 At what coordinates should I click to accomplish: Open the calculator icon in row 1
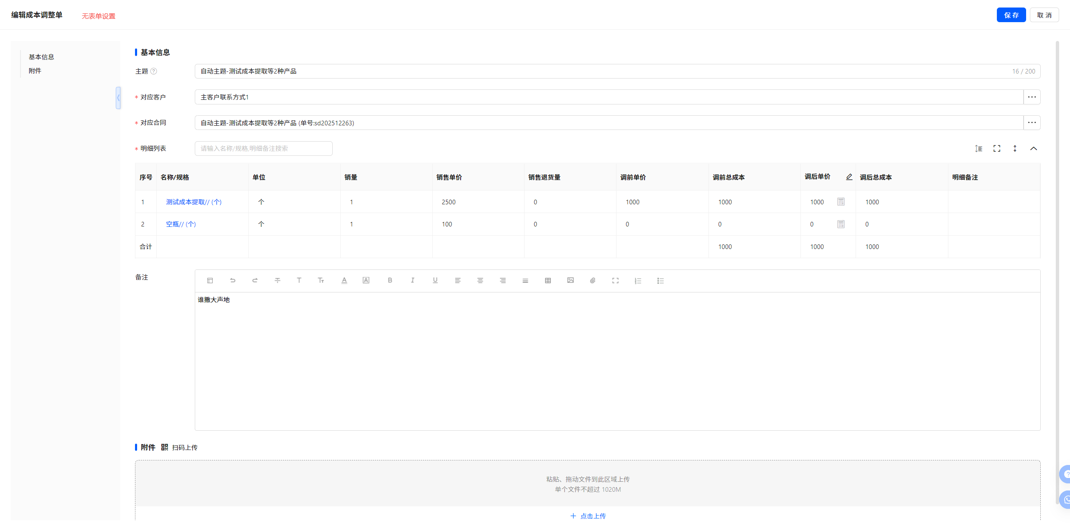[841, 202]
